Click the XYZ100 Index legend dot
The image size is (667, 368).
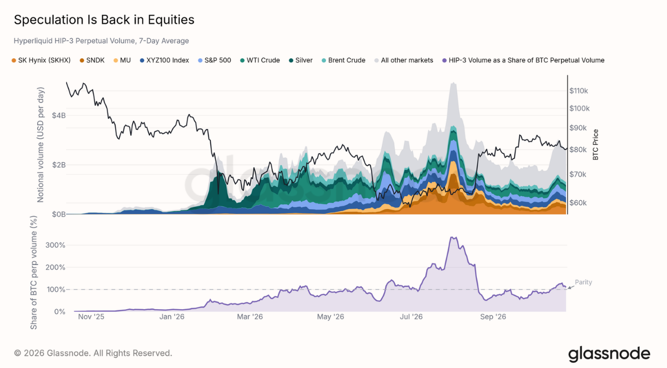pos(142,60)
